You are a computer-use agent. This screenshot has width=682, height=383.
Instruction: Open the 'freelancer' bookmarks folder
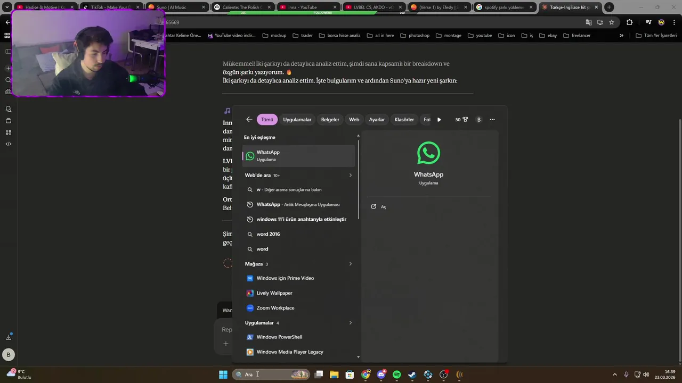tap(576, 36)
